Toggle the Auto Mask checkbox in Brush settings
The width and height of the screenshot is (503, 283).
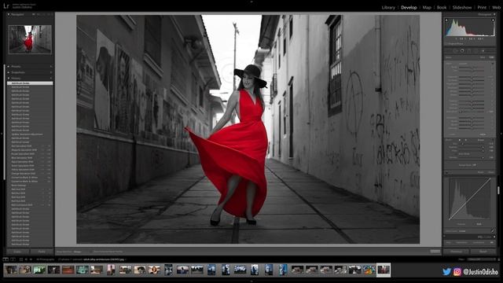(456, 154)
